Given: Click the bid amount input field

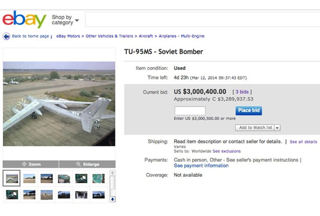Looking at the screenshot, I should [x=190, y=110].
